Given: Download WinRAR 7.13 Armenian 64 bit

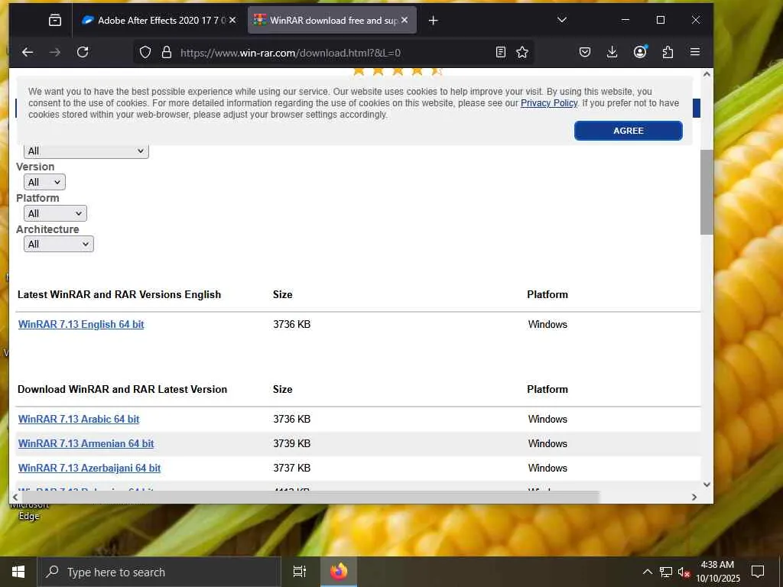Looking at the screenshot, I should pos(86,444).
